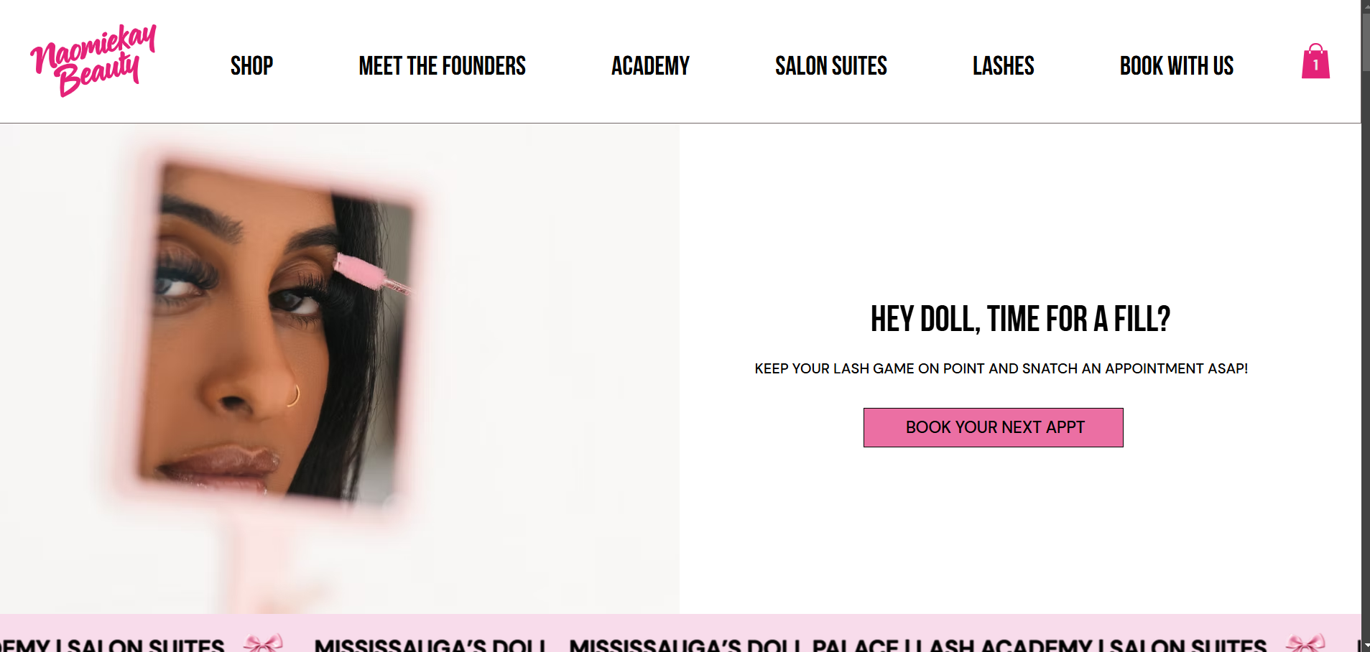Click the KEEP YOUR LASH GAME ON POINT text

pyautogui.click(x=1001, y=368)
